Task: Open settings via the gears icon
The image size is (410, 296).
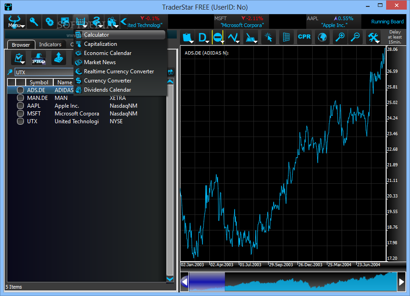Action: 50,22
